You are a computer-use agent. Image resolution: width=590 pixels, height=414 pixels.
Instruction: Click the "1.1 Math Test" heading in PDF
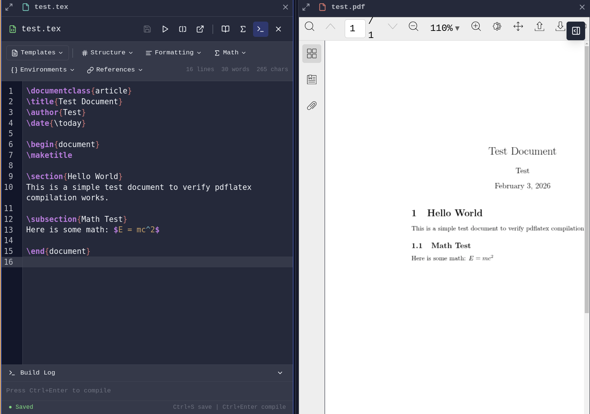click(x=441, y=245)
